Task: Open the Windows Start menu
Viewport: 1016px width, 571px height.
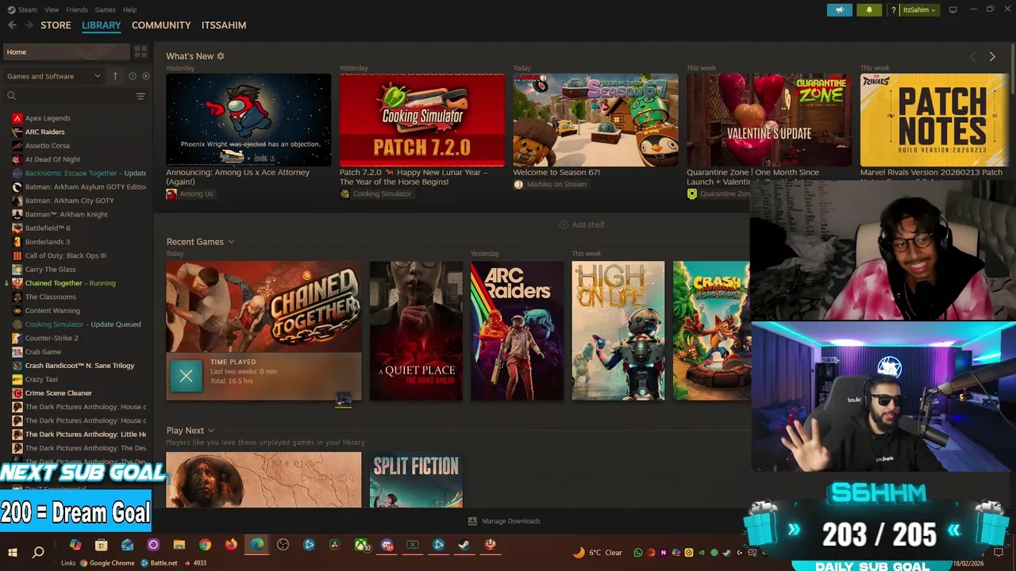Action: tap(13, 552)
